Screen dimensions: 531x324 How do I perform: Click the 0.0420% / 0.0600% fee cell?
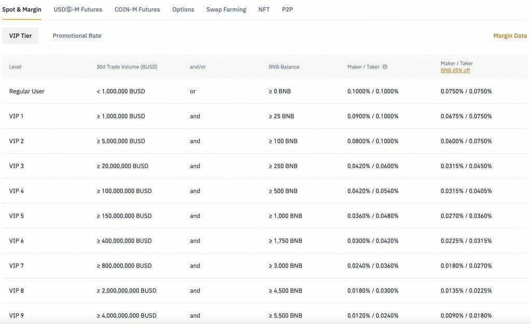coord(373,166)
